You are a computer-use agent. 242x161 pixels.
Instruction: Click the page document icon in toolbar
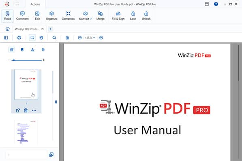click(67, 38)
